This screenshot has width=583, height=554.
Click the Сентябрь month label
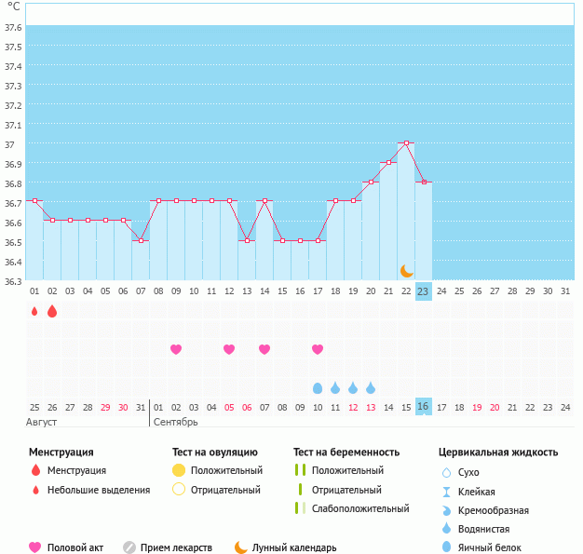click(x=175, y=423)
